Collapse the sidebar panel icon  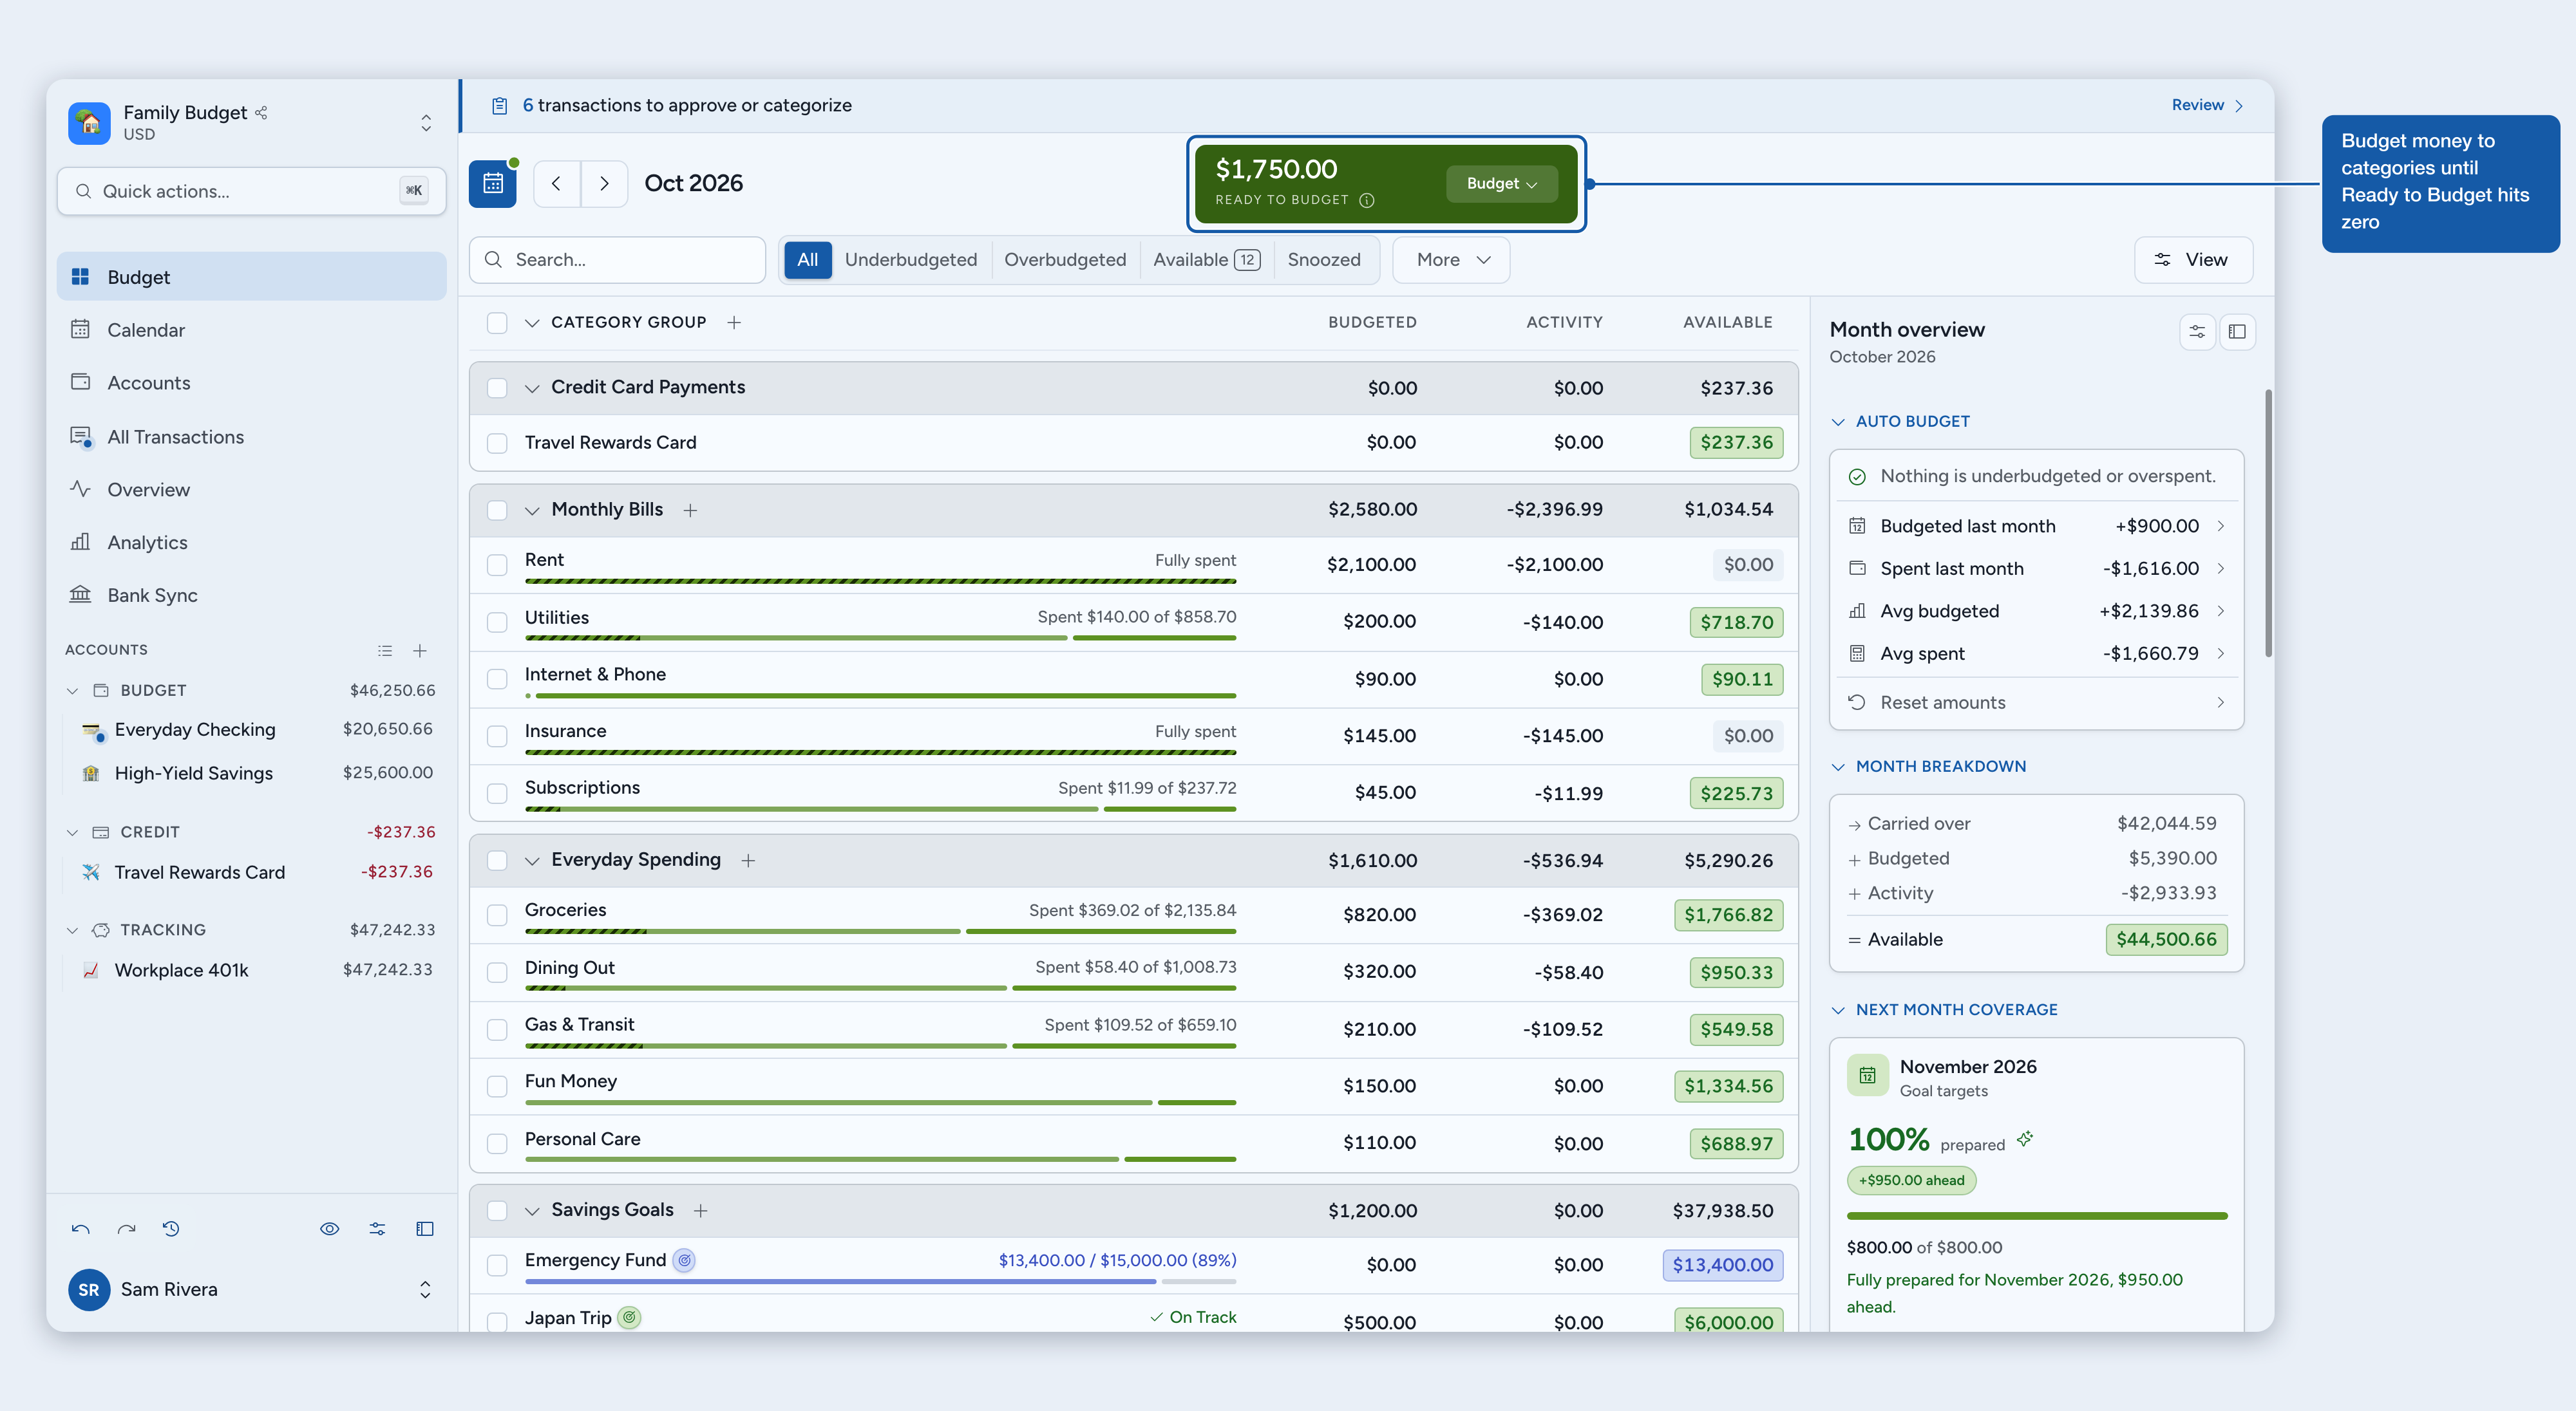pyautogui.click(x=425, y=1229)
